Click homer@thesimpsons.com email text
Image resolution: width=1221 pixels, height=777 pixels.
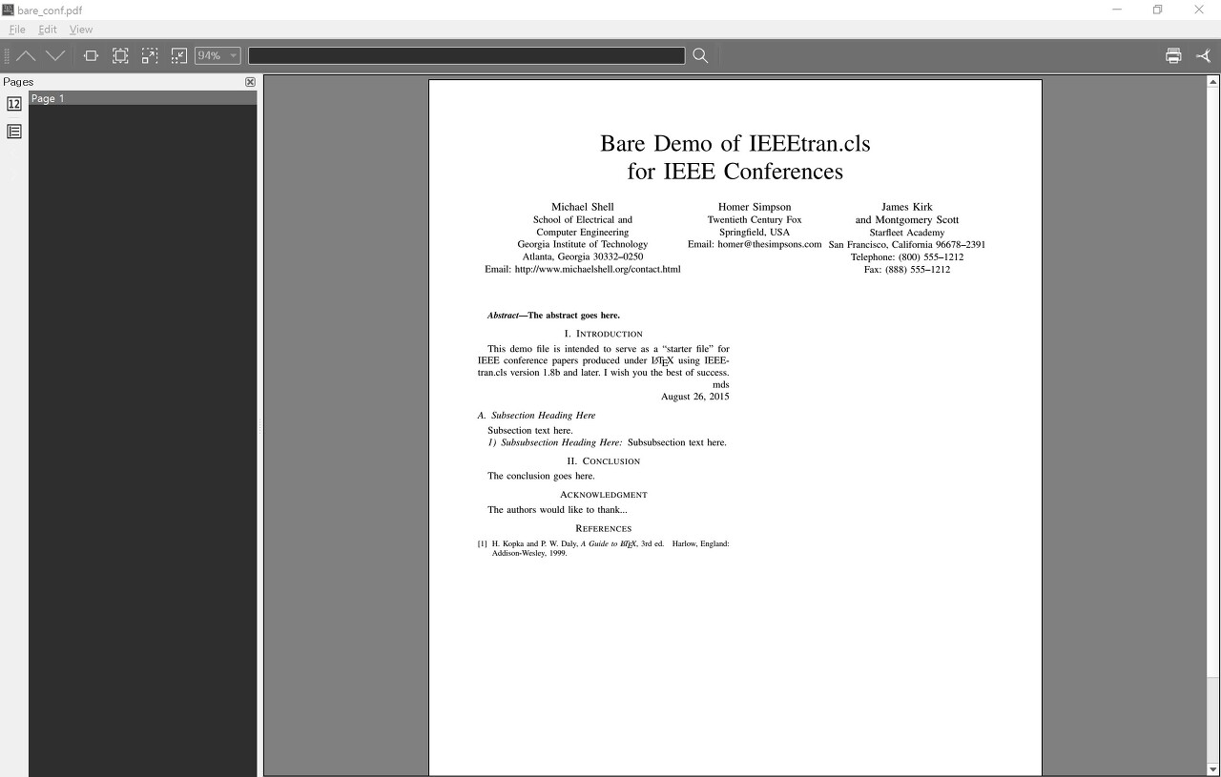click(769, 245)
